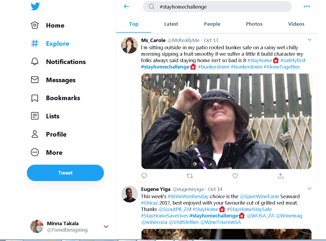
Task: Switch to the Latest tab
Action: (171, 24)
